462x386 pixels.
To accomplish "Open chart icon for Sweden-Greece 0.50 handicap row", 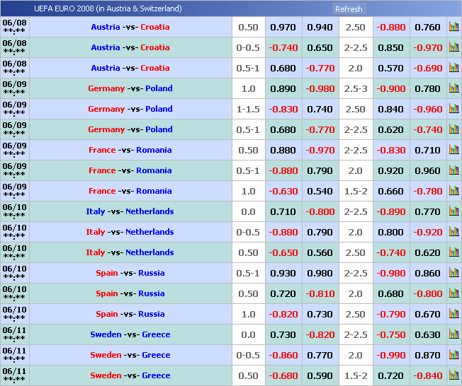I will (453, 376).
